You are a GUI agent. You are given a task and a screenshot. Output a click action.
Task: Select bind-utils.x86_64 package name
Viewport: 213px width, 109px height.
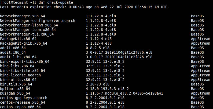tap(18, 80)
